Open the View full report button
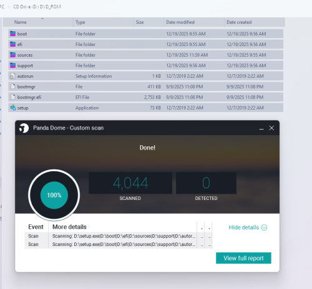Screen dimensions: 312x289 pyautogui.click(x=243, y=258)
